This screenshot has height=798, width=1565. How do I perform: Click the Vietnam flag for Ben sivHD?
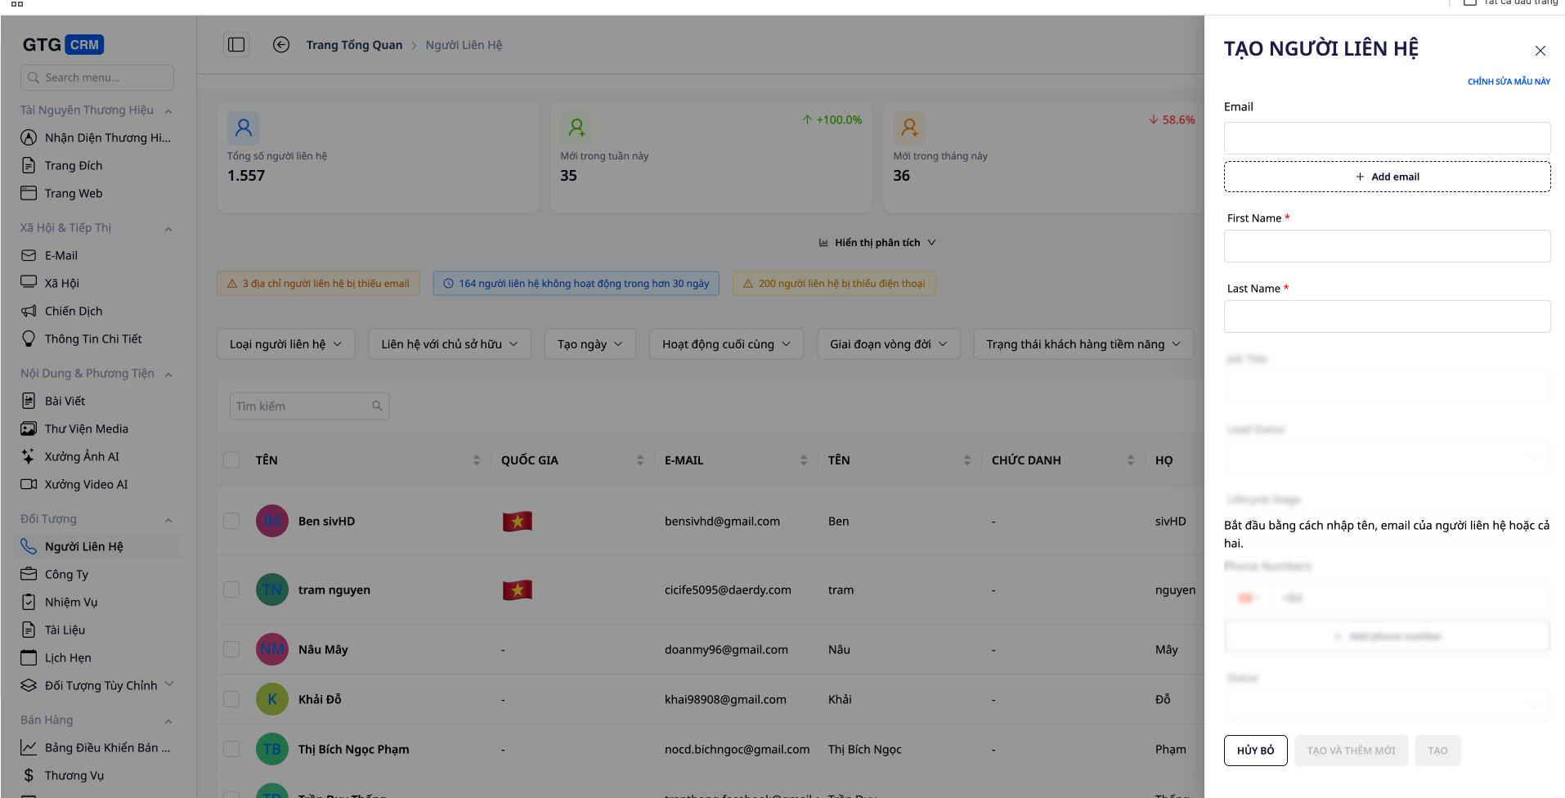pos(517,522)
